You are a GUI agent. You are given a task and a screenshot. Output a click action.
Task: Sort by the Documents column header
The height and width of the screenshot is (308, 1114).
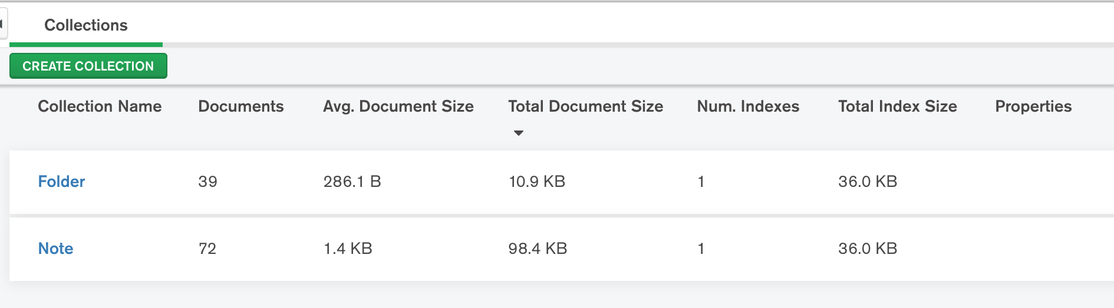pos(240,106)
